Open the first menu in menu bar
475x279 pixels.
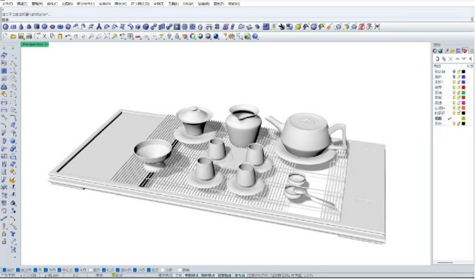coord(7,4)
